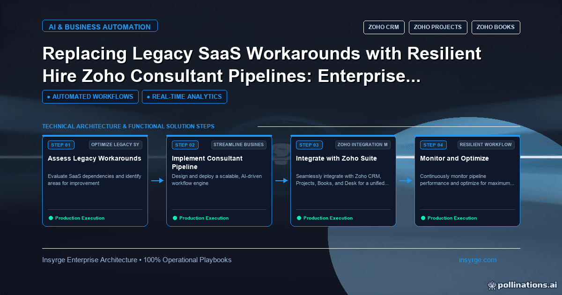Viewport: 562px width, 295px height.
Task: Click the Evaluate SaaS dependencies description
Action: [95, 180]
